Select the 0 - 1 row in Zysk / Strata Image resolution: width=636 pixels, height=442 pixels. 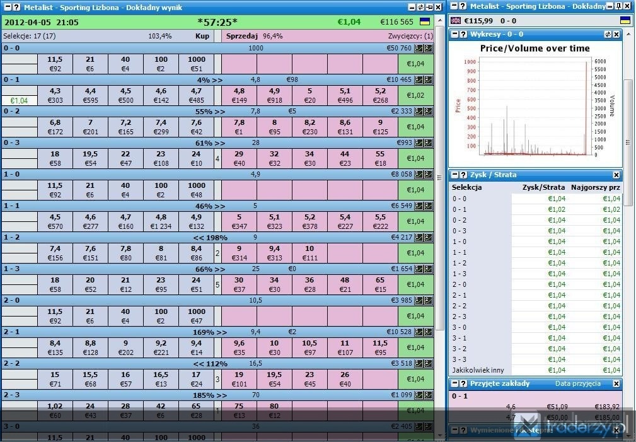[x=536, y=209]
